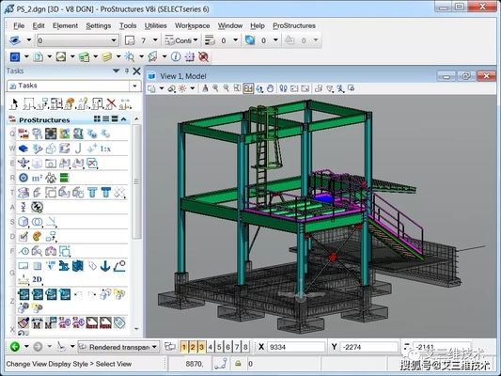The width and height of the screenshot is (501, 376).
Task: Toggle view 1 button off
Action: [183, 347]
